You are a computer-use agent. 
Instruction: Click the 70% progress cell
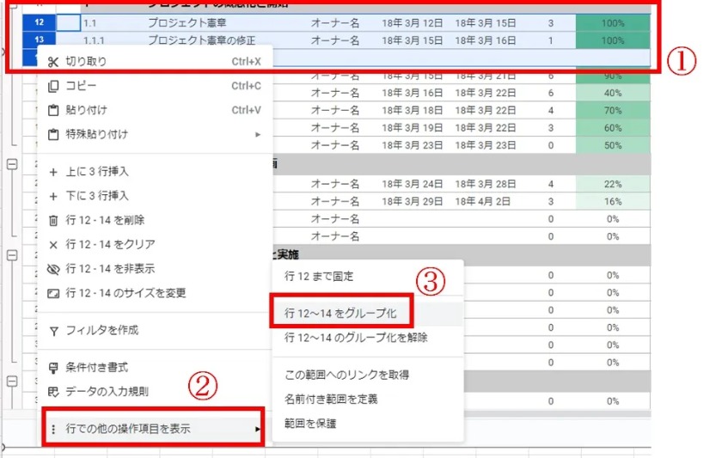pyautogui.click(x=613, y=111)
